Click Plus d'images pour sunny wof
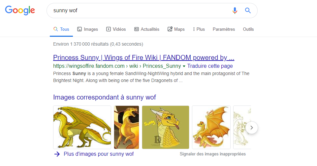317x166 pixels. pyautogui.click(x=98, y=154)
